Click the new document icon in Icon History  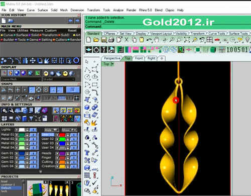coord(4,21)
